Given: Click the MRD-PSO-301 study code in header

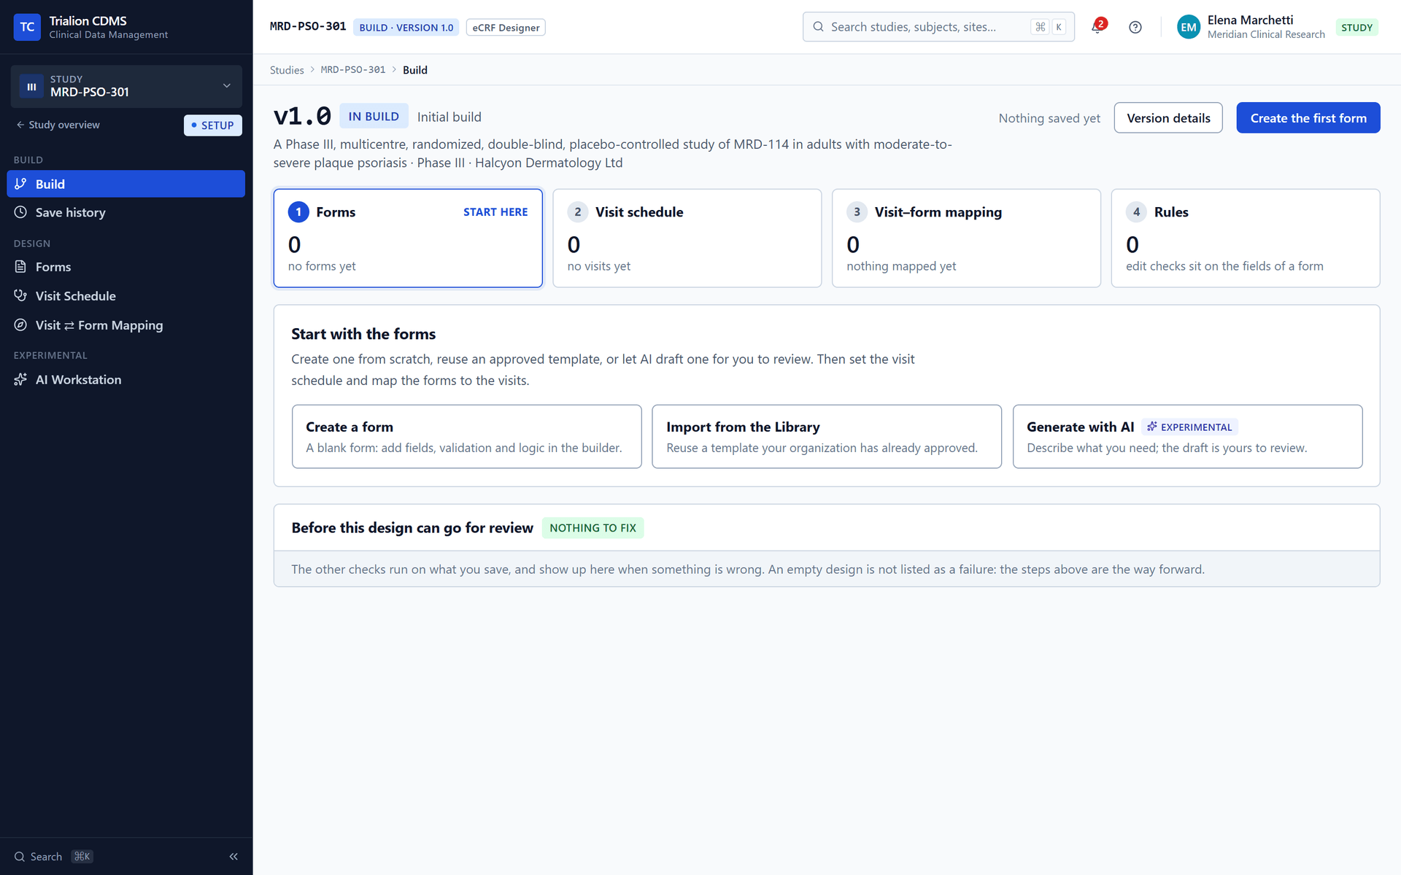Looking at the screenshot, I should [308, 27].
